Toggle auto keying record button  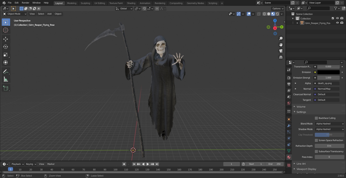click(124, 164)
